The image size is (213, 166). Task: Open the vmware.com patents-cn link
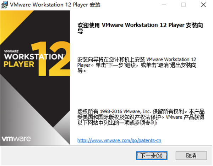(119, 140)
